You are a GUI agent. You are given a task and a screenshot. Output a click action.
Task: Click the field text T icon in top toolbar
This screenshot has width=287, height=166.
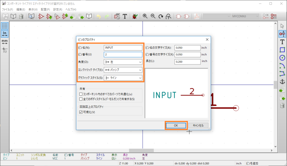125,17
